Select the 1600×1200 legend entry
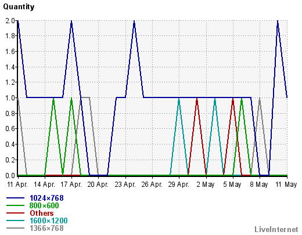302x235 pixels. pos(49,220)
